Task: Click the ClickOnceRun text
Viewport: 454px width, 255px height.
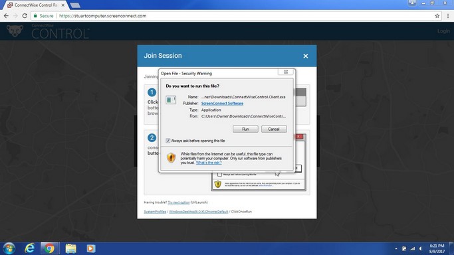Action: pos(241,212)
